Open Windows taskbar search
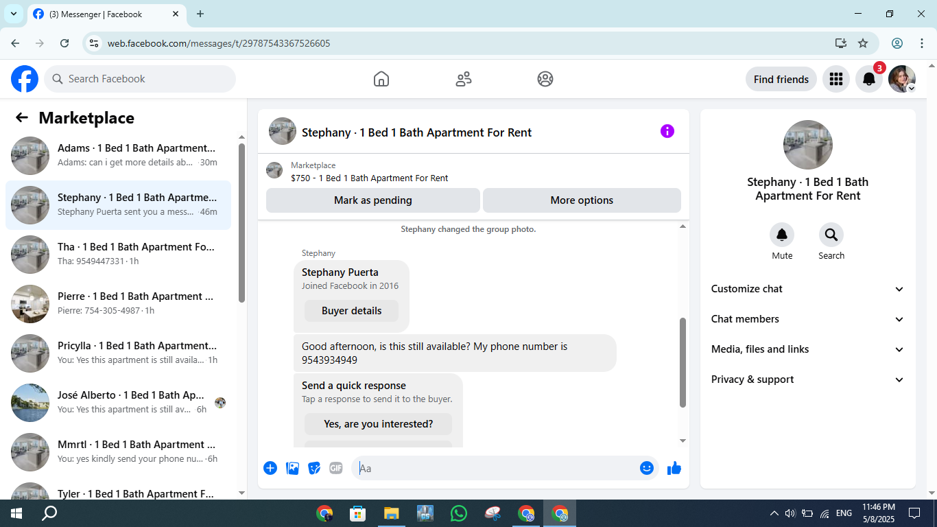Viewport: 937px width, 527px height. [x=49, y=513]
